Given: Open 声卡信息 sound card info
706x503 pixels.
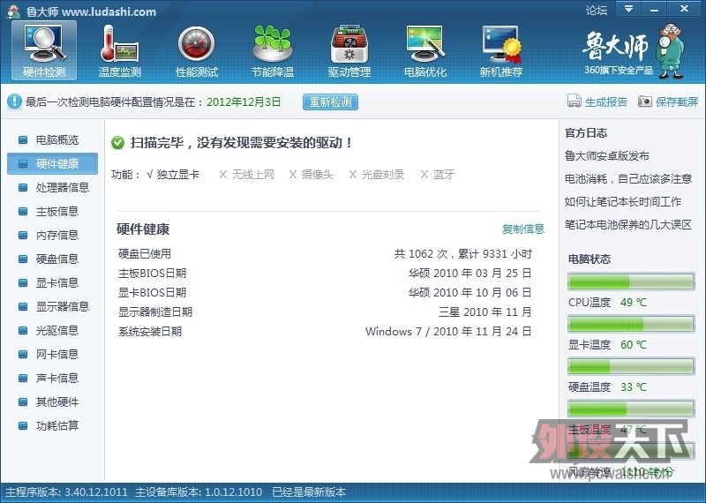Looking at the screenshot, I should coord(57,379).
